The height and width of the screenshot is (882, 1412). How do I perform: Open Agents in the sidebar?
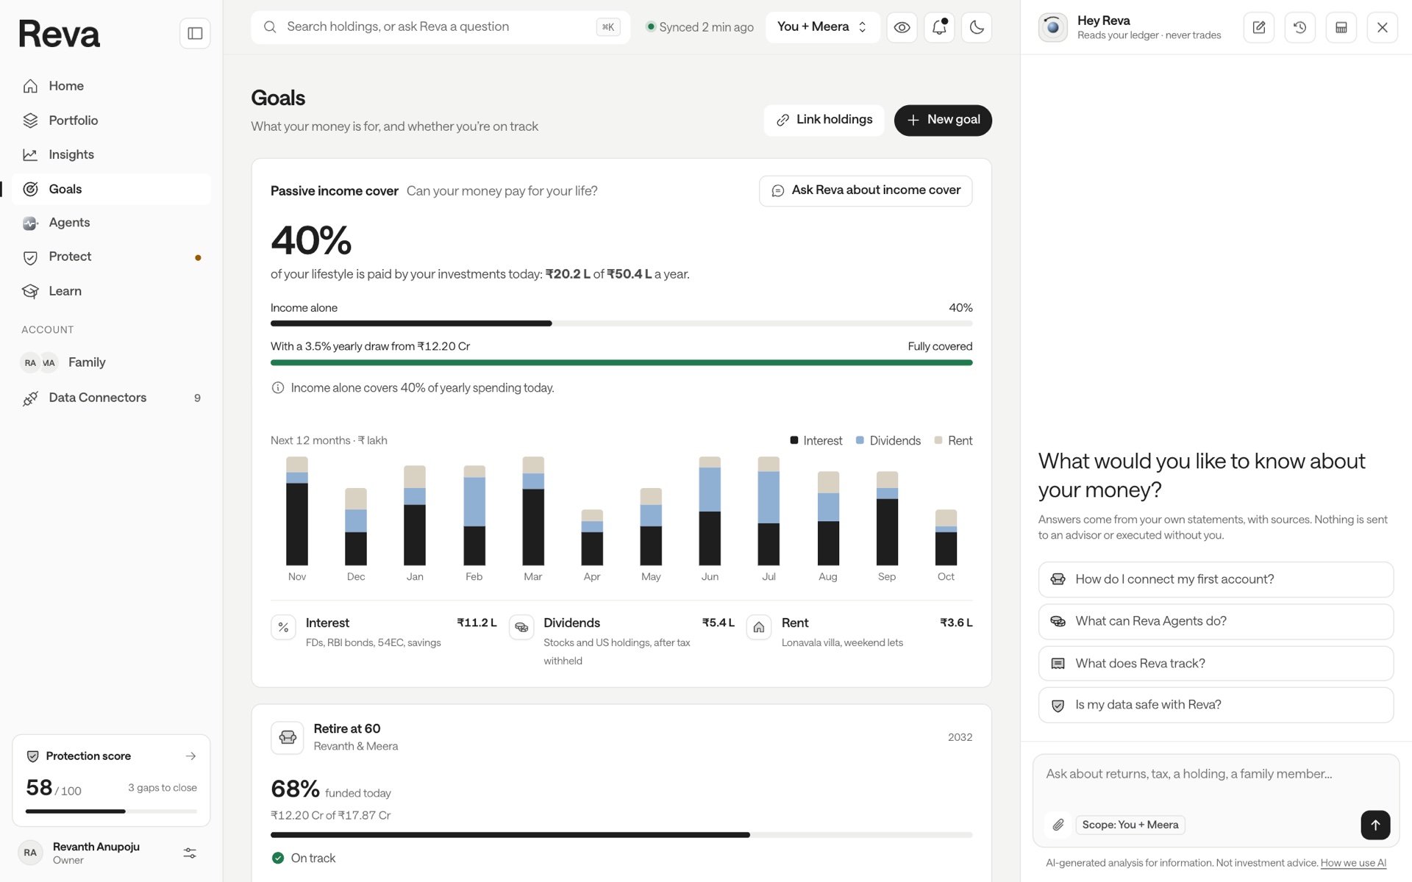pos(111,223)
